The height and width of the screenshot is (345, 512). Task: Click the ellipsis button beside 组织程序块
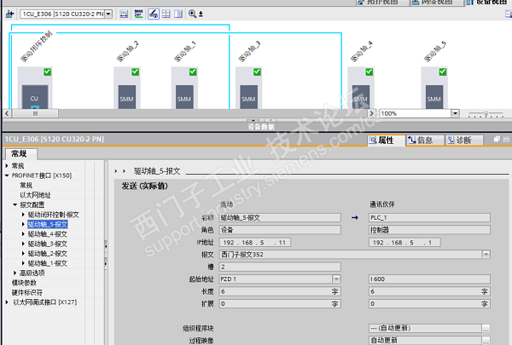click(486, 328)
